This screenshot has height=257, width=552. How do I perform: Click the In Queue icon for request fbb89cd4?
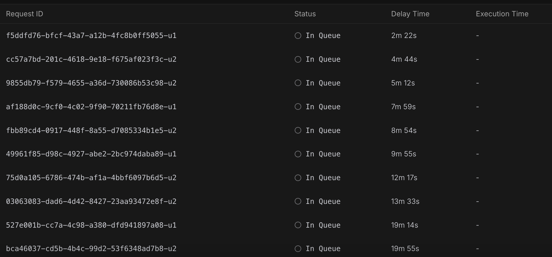(x=298, y=130)
